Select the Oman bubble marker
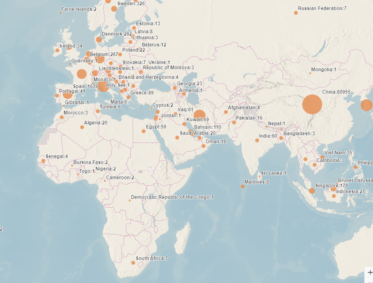Screen dimensions: 373x283 coord(203,146)
